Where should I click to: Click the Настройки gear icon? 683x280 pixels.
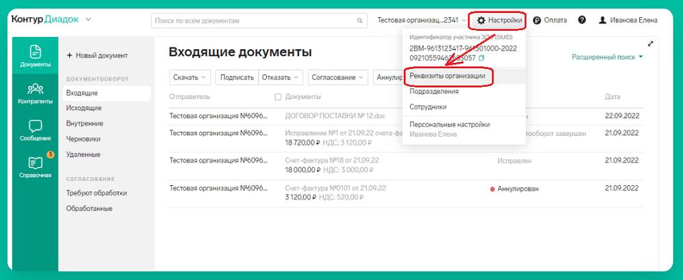coord(481,20)
